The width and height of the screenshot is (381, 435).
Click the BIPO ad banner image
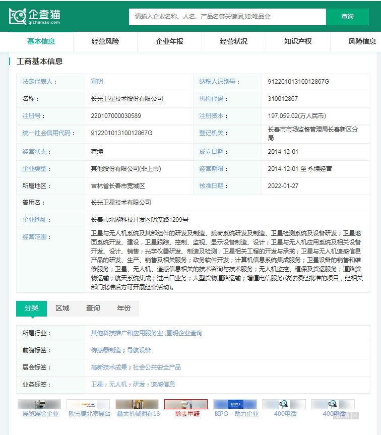point(235,404)
